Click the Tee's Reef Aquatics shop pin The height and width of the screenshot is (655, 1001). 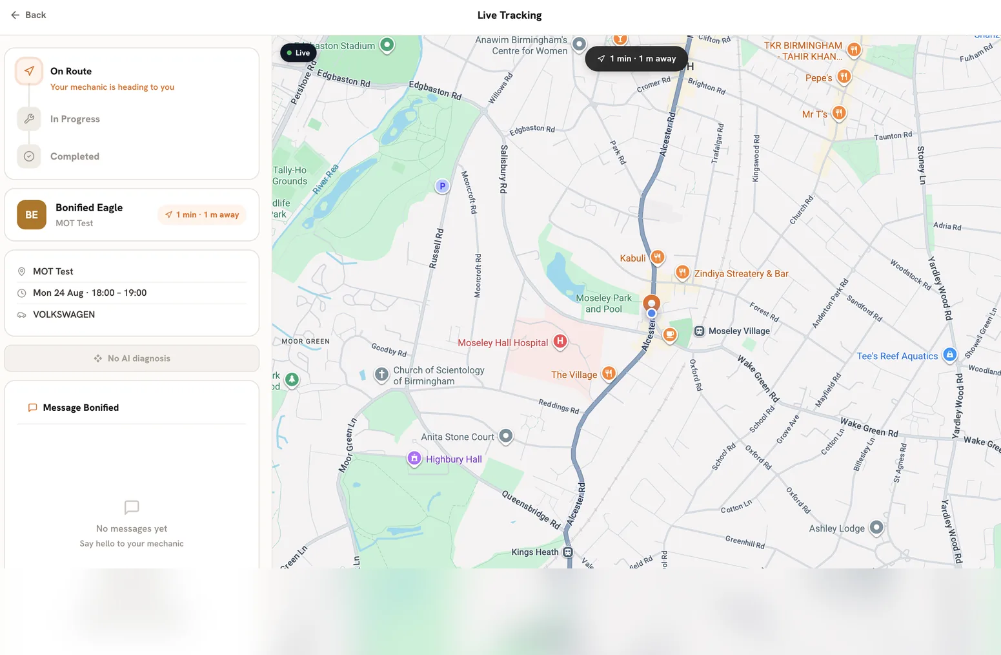[949, 355]
